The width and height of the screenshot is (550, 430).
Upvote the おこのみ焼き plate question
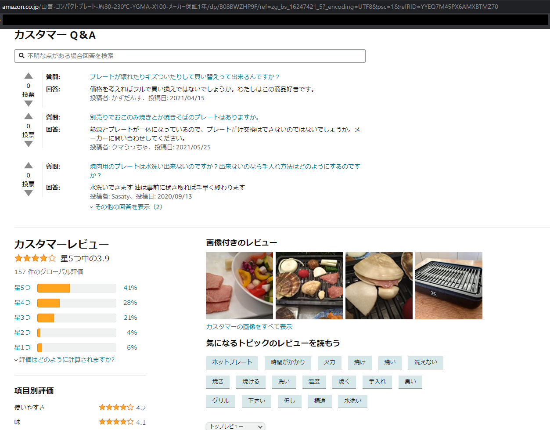point(29,116)
